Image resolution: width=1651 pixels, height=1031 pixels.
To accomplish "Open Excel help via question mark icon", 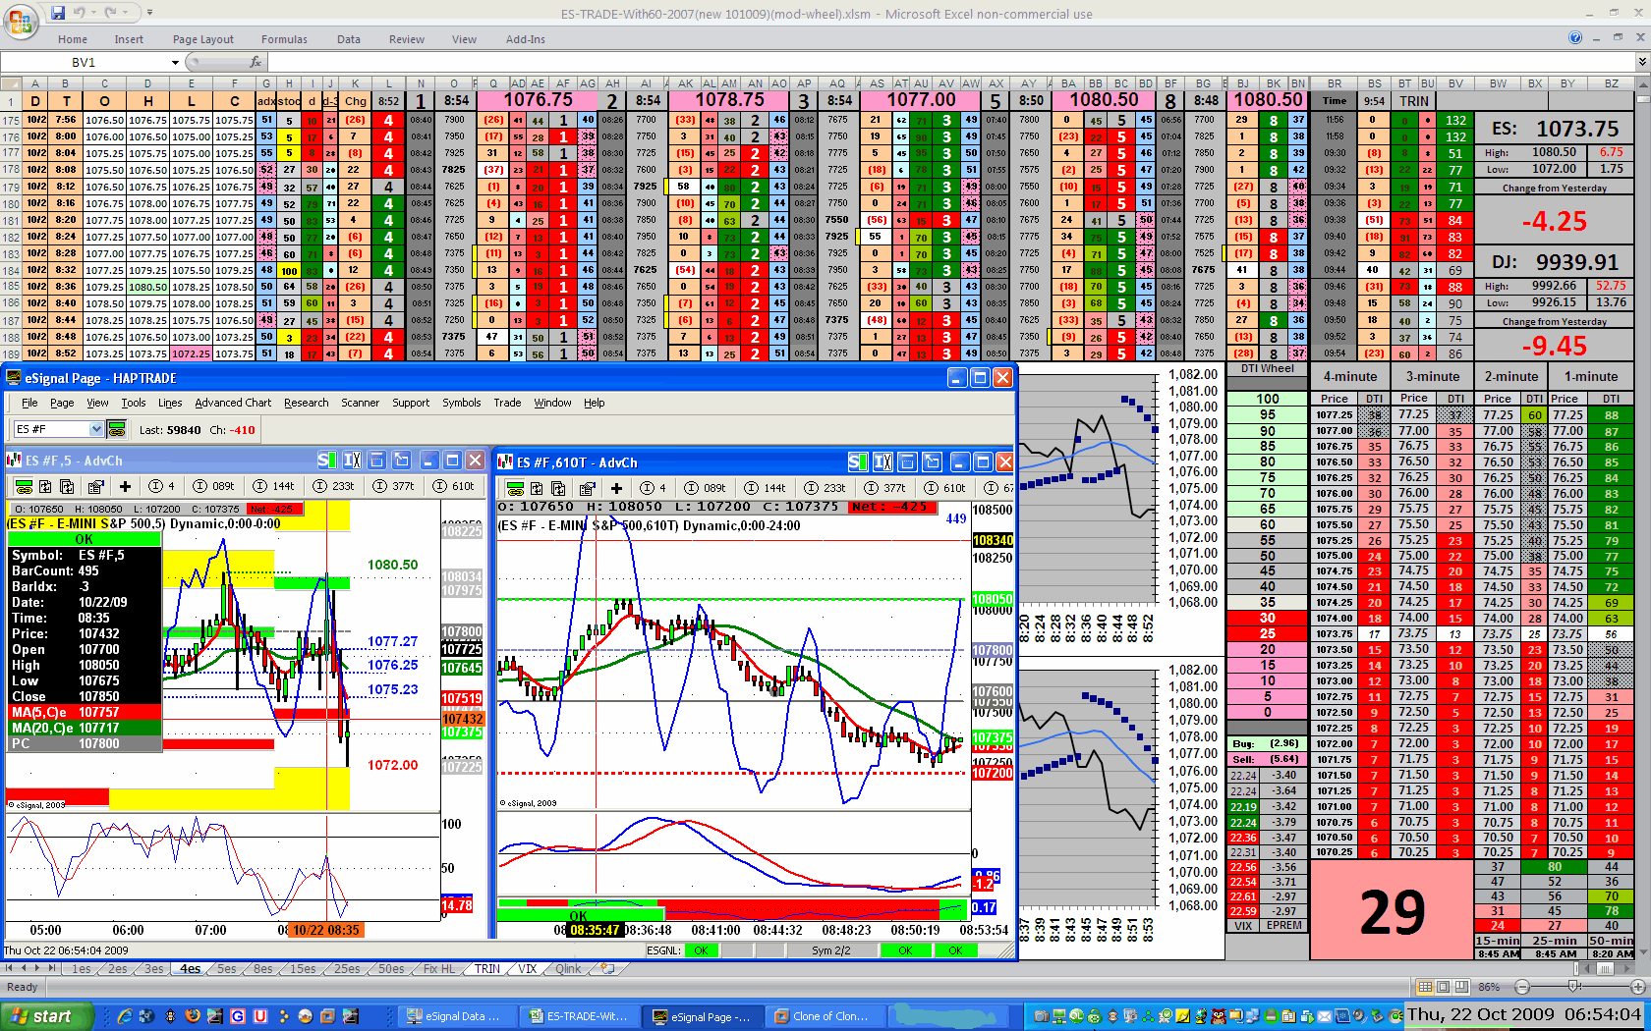I will click(x=1575, y=37).
